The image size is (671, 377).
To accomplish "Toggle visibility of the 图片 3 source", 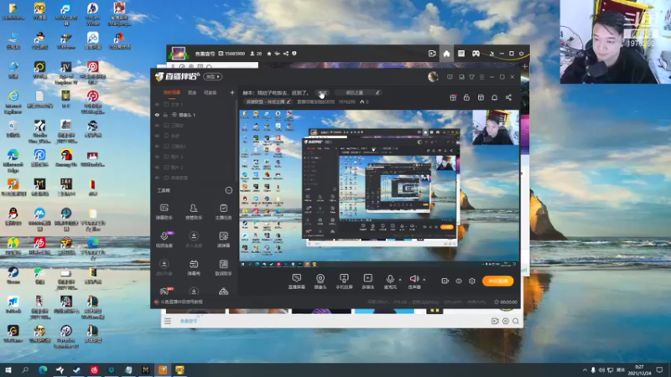I will pos(157,157).
